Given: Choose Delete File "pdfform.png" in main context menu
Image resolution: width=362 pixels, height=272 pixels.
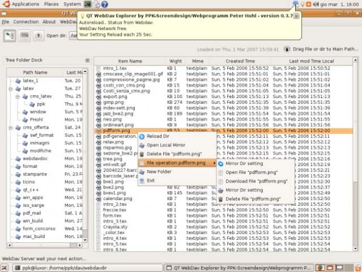Looking at the screenshot, I should [177, 154].
